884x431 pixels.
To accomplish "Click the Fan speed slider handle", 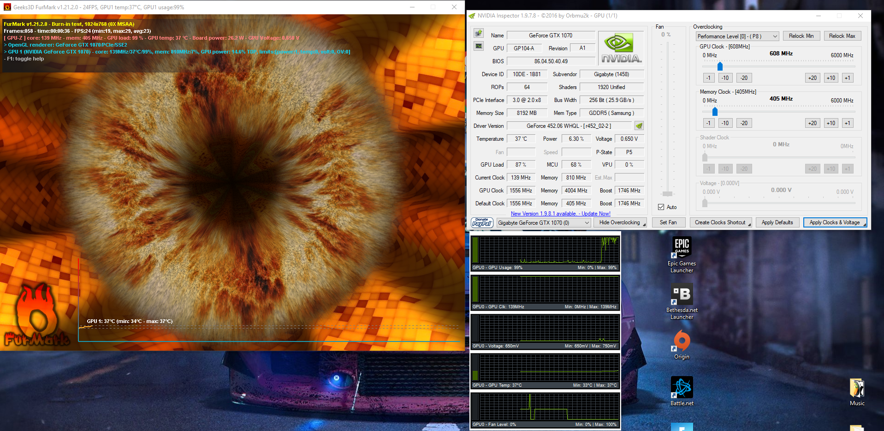I will [x=667, y=194].
